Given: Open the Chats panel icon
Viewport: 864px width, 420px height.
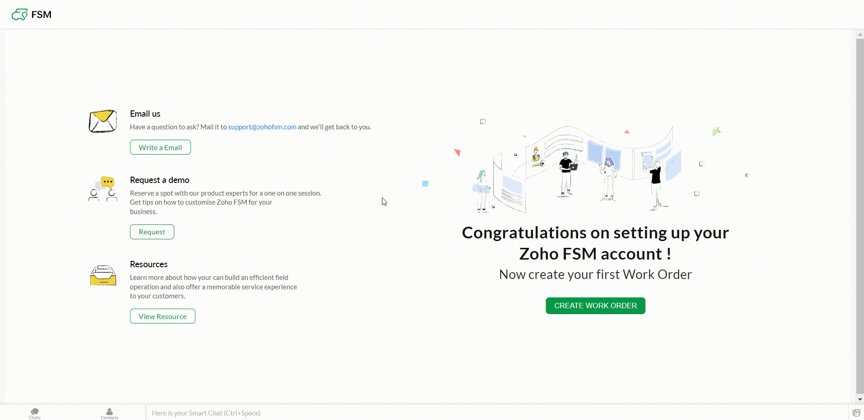Looking at the screenshot, I should [35, 413].
